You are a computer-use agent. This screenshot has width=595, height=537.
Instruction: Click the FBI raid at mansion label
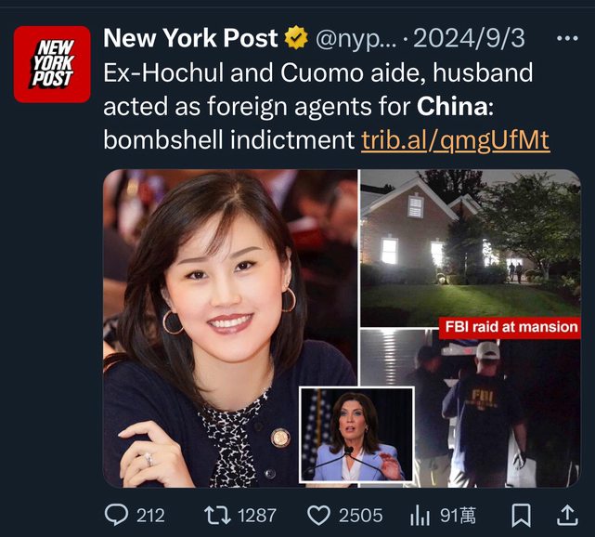510,327
